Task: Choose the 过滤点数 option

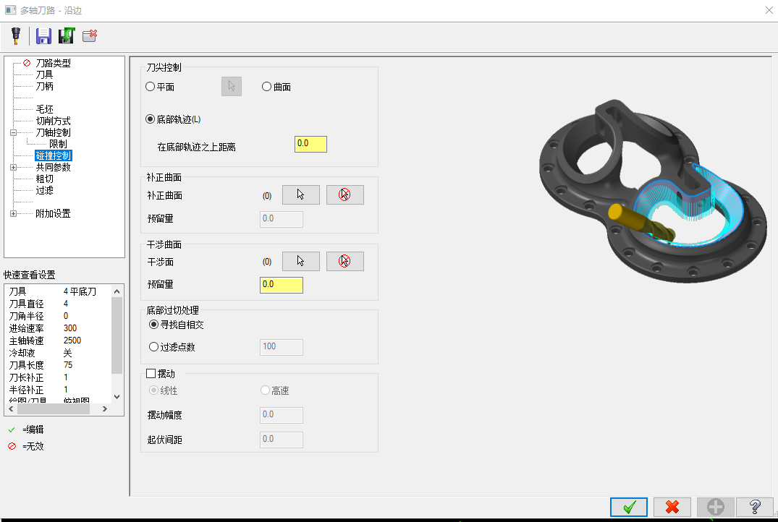Action: [153, 346]
